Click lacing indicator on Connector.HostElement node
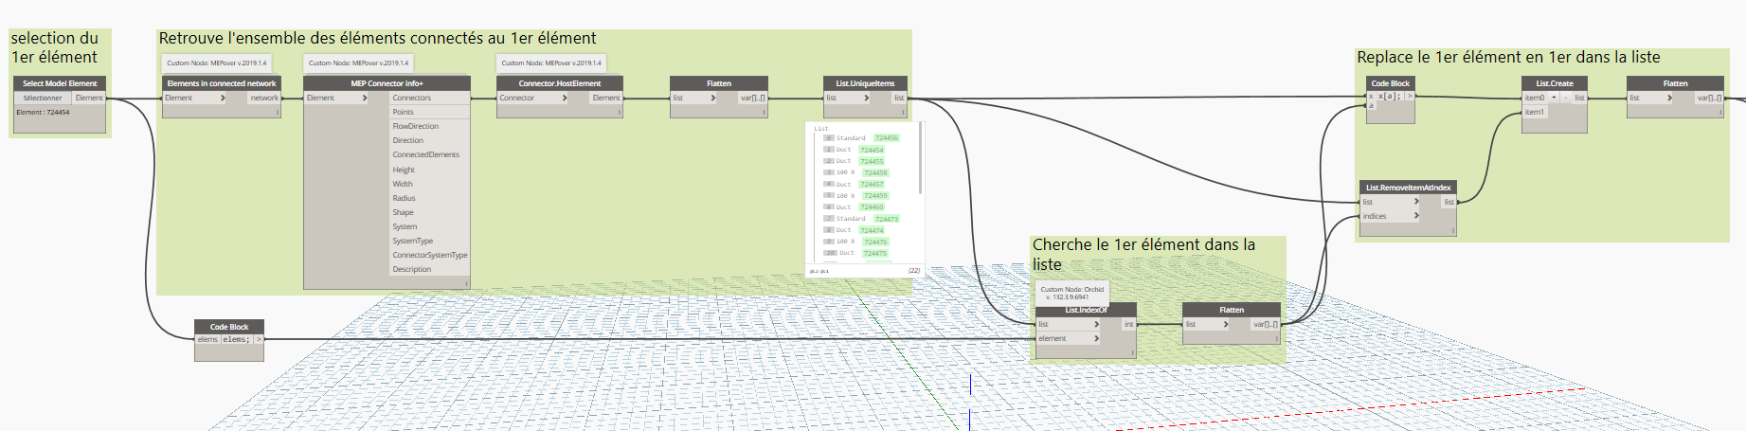1746x431 pixels. (619, 112)
